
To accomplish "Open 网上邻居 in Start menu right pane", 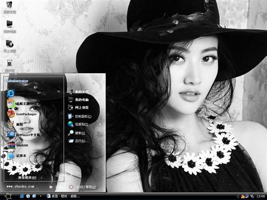I will (78, 107).
